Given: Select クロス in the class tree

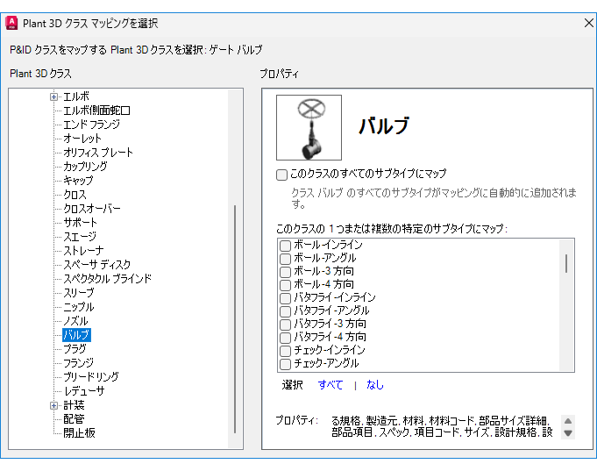Looking at the screenshot, I should click(75, 195).
